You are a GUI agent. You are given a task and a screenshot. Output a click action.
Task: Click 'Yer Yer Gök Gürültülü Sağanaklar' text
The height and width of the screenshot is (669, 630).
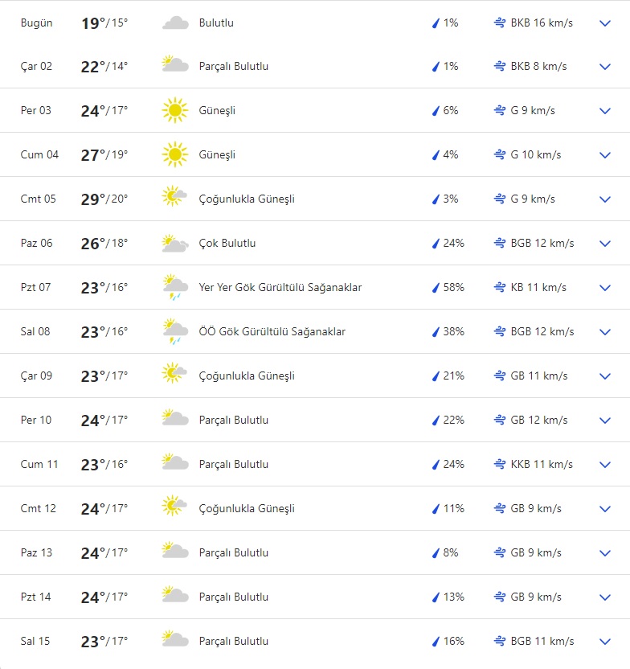[x=280, y=287]
